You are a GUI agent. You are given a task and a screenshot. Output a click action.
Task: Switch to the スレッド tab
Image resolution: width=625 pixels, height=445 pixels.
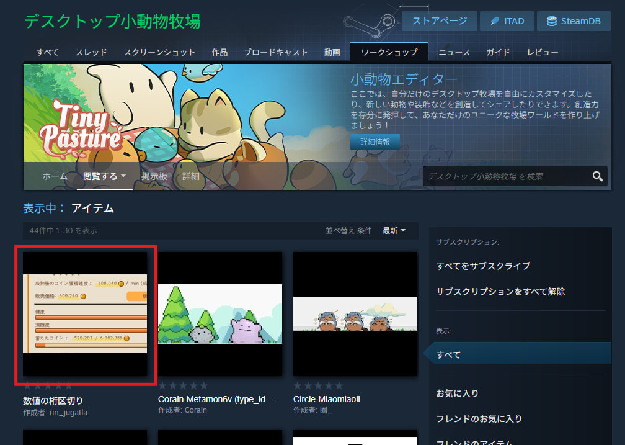pyautogui.click(x=91, y=52)
